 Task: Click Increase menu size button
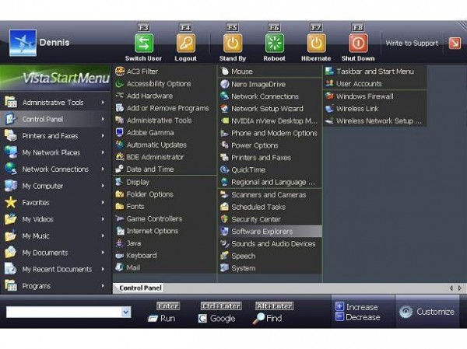[356, 307]
